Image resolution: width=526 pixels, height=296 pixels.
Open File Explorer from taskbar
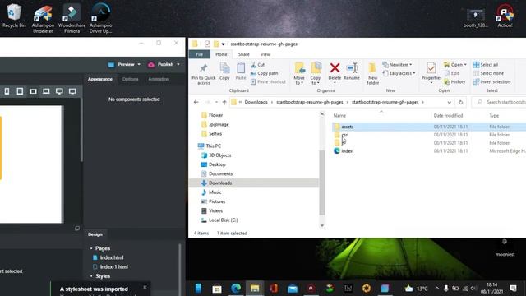[x=255, y=288]
